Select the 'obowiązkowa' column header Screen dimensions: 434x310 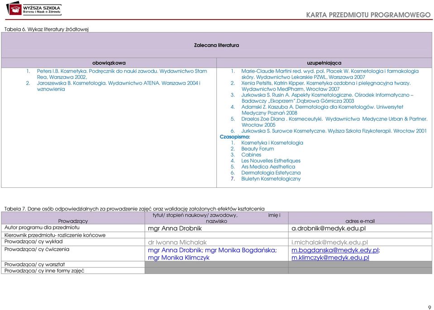[x=109, y=63]
